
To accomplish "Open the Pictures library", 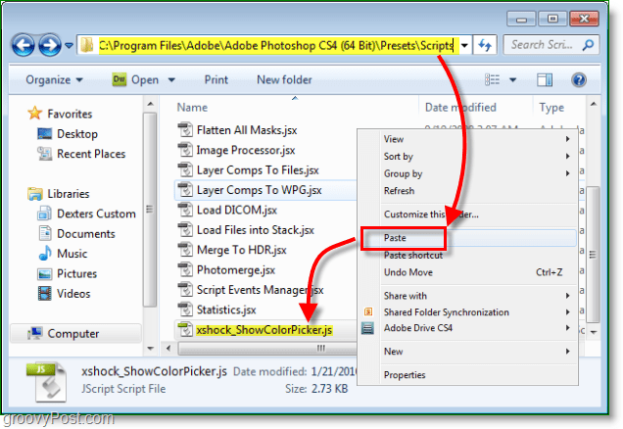I will pyautogui.click(x=68, y=273).
